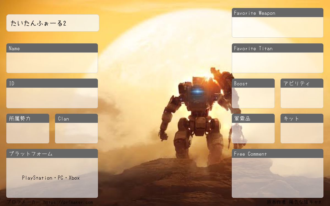Click the 所属勢力 field box
Viewport: 330px width, 206px height.
tap(28, 133)
